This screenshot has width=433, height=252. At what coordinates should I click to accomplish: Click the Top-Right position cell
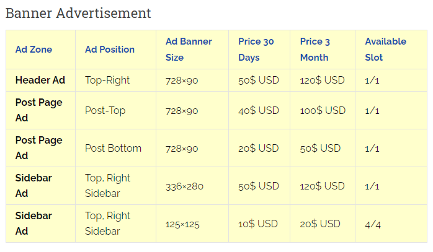107,80
